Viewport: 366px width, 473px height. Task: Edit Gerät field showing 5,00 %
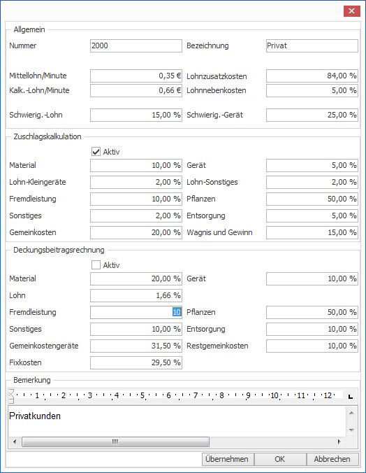[x=312, y=166]
